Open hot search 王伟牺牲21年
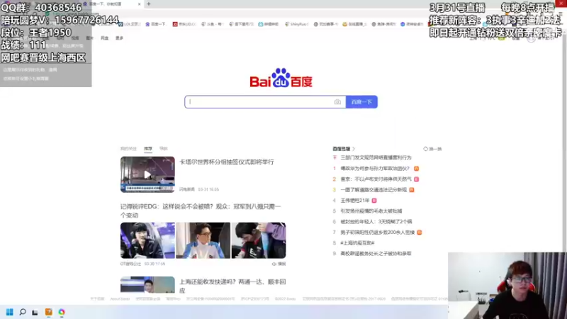This screenshot has width=567, height=319. point(355,201)
